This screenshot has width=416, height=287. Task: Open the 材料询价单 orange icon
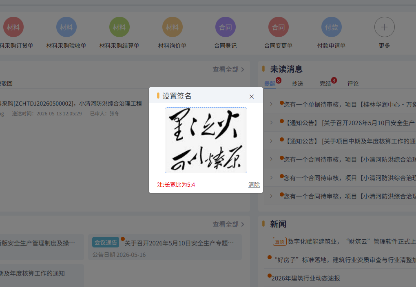point(173,27)
